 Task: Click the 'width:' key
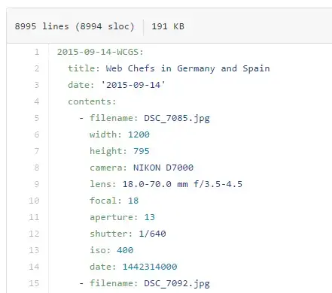pos(105,134)
